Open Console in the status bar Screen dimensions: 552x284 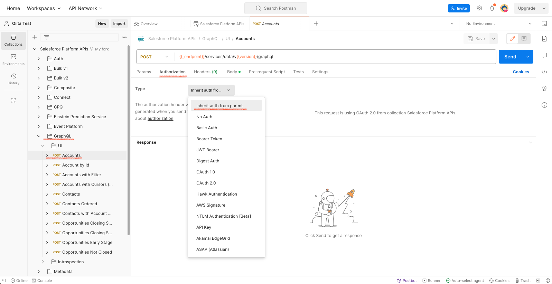pyautogui.click(x=42, y=281)
